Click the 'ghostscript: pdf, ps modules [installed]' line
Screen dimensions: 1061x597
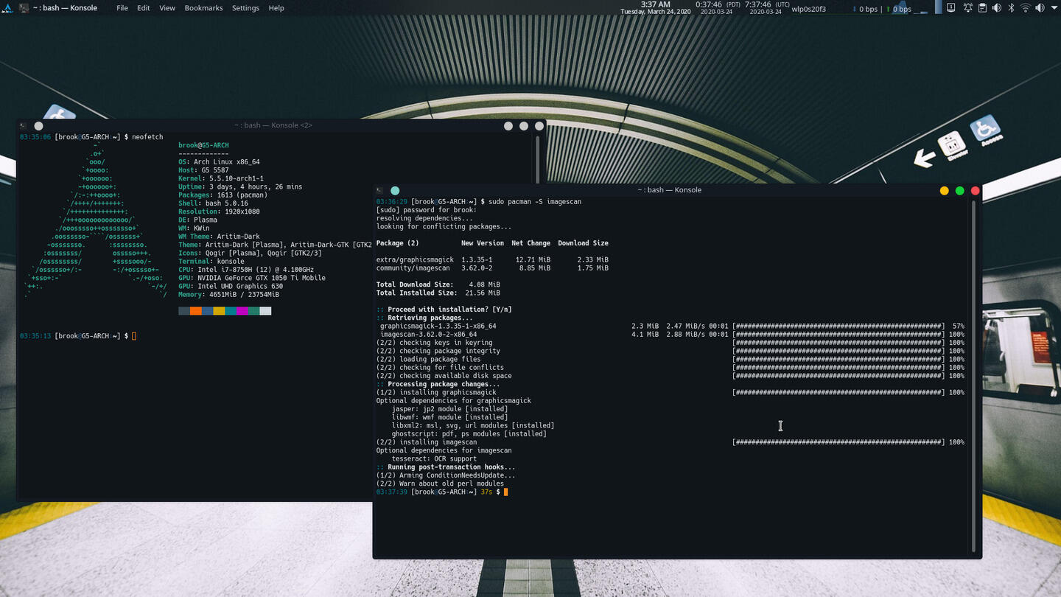pos(469,434)
